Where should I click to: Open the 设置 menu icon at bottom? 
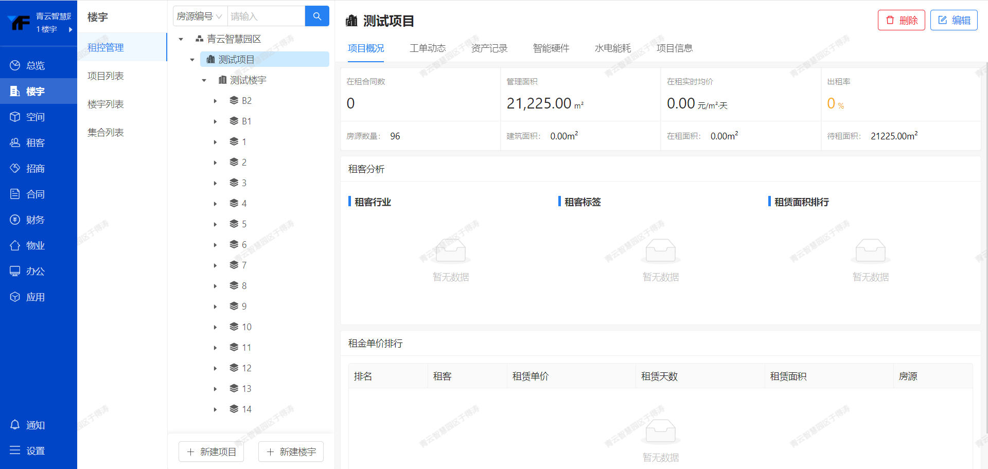(x=15, y=450)
